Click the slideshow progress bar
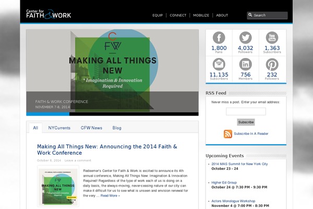Viewport: 313px width, 209px height. coord(112,114)
